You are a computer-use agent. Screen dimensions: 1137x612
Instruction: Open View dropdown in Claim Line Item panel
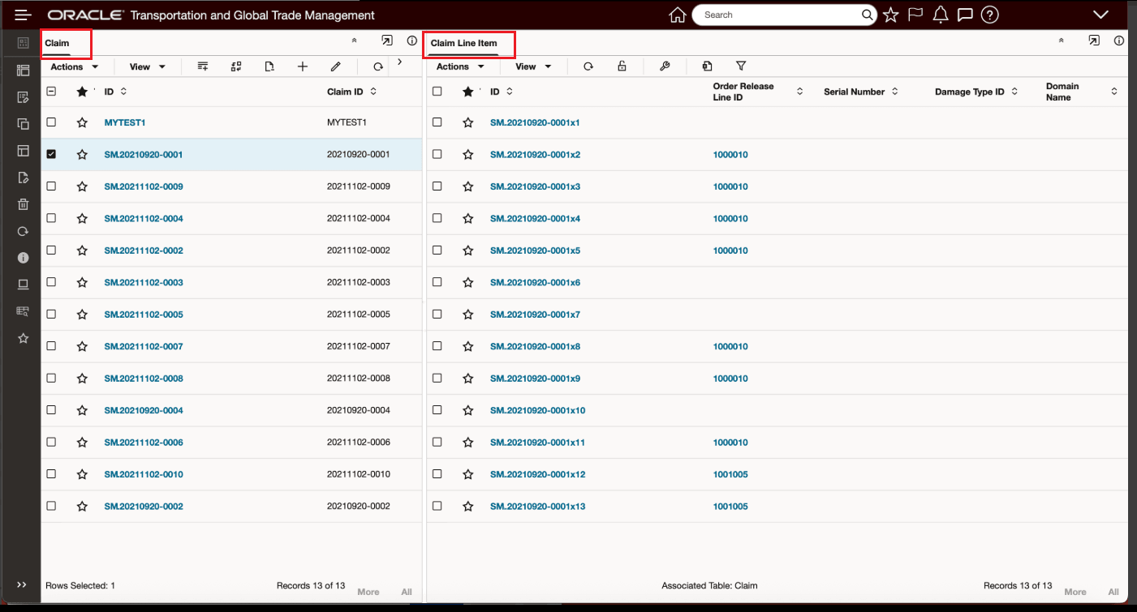click(533, 66)
